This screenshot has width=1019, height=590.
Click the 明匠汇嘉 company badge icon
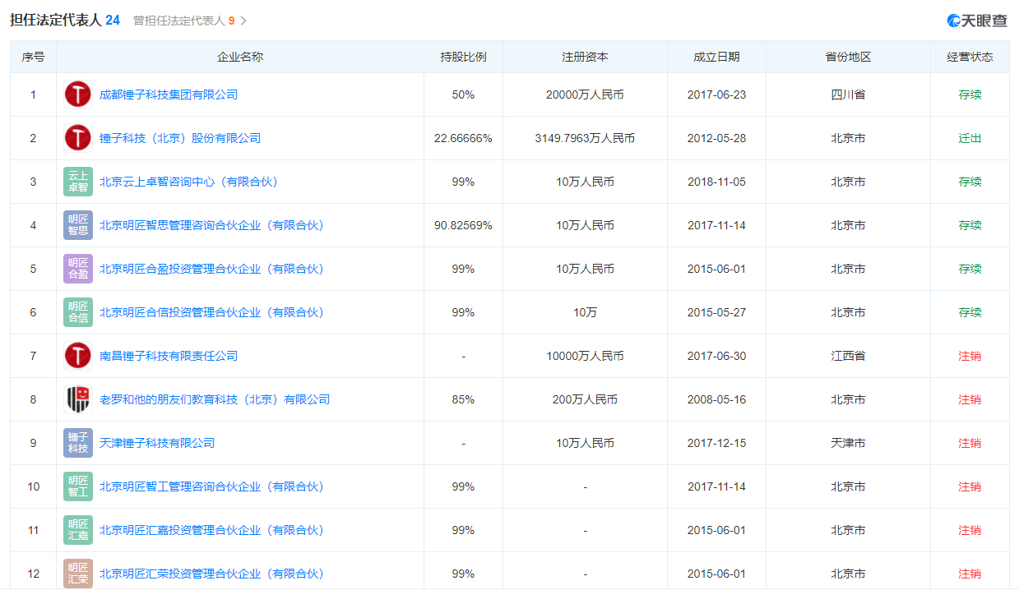78,530
